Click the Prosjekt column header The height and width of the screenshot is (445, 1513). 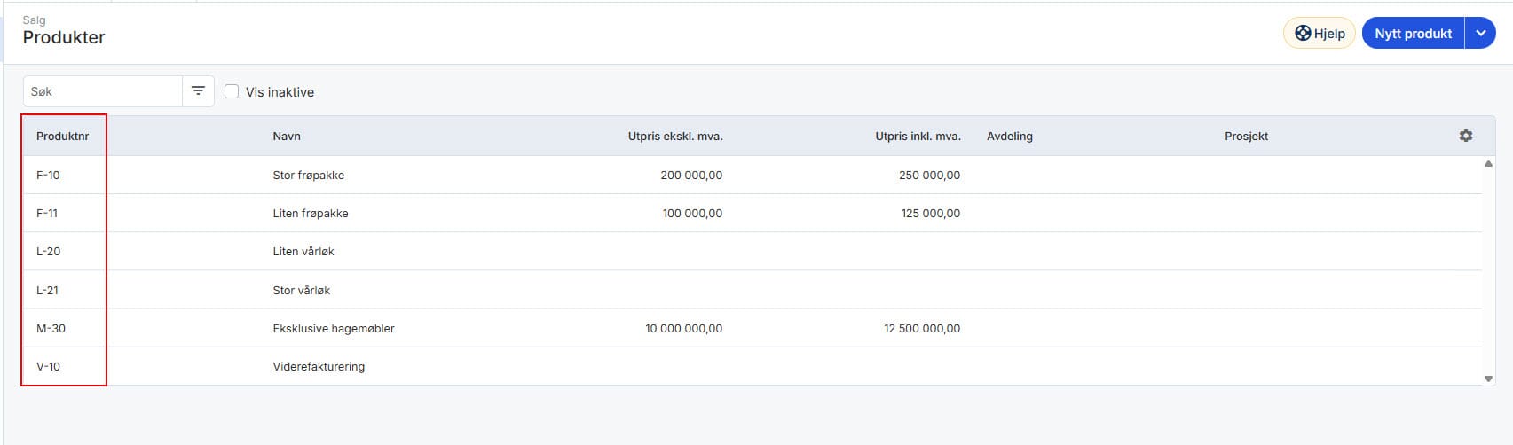1246,137
